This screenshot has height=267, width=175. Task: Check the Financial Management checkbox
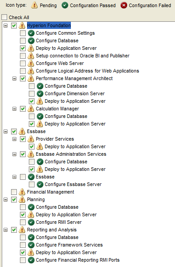point(14,192)
